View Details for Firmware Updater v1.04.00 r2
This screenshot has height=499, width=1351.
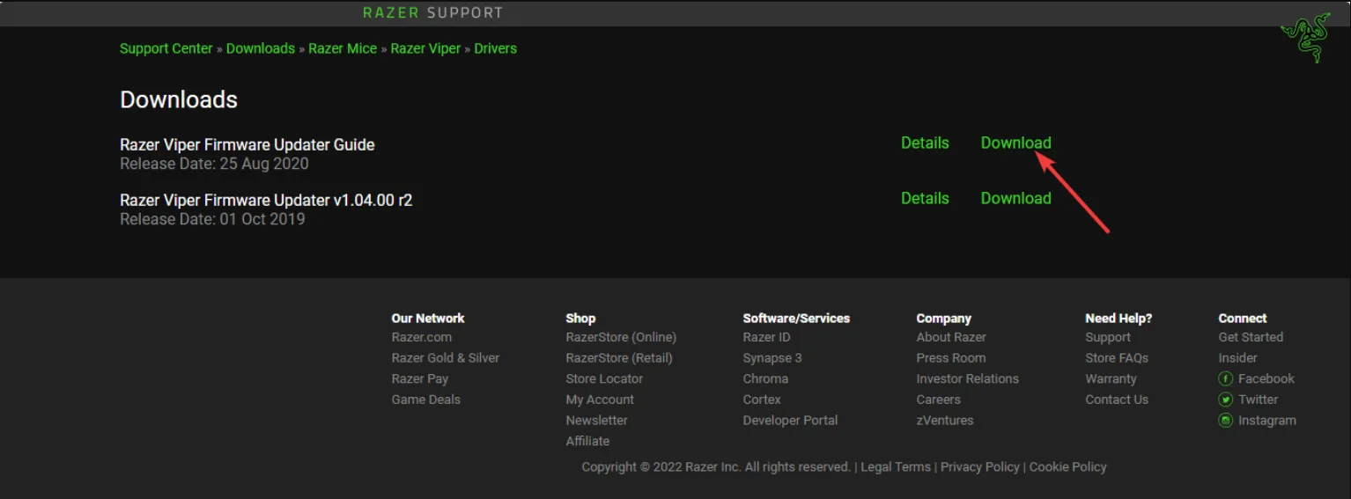click(925, 199)
